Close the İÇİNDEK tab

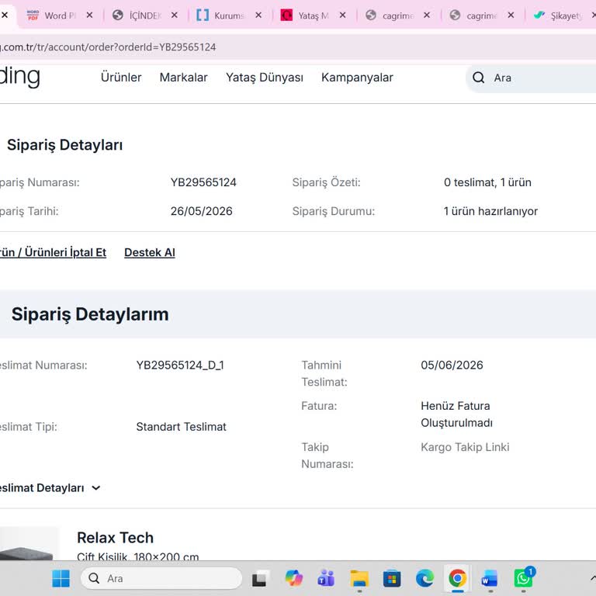coord(174,16)
